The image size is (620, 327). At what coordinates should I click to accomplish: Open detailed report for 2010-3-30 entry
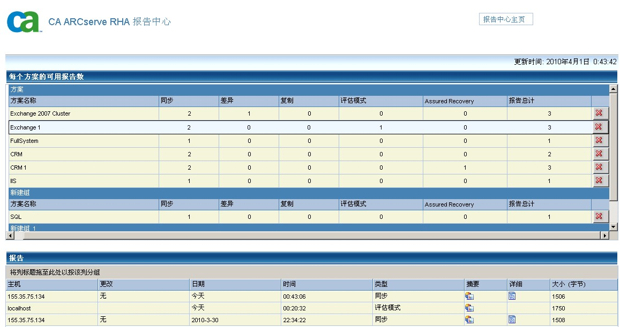[512, 320]
